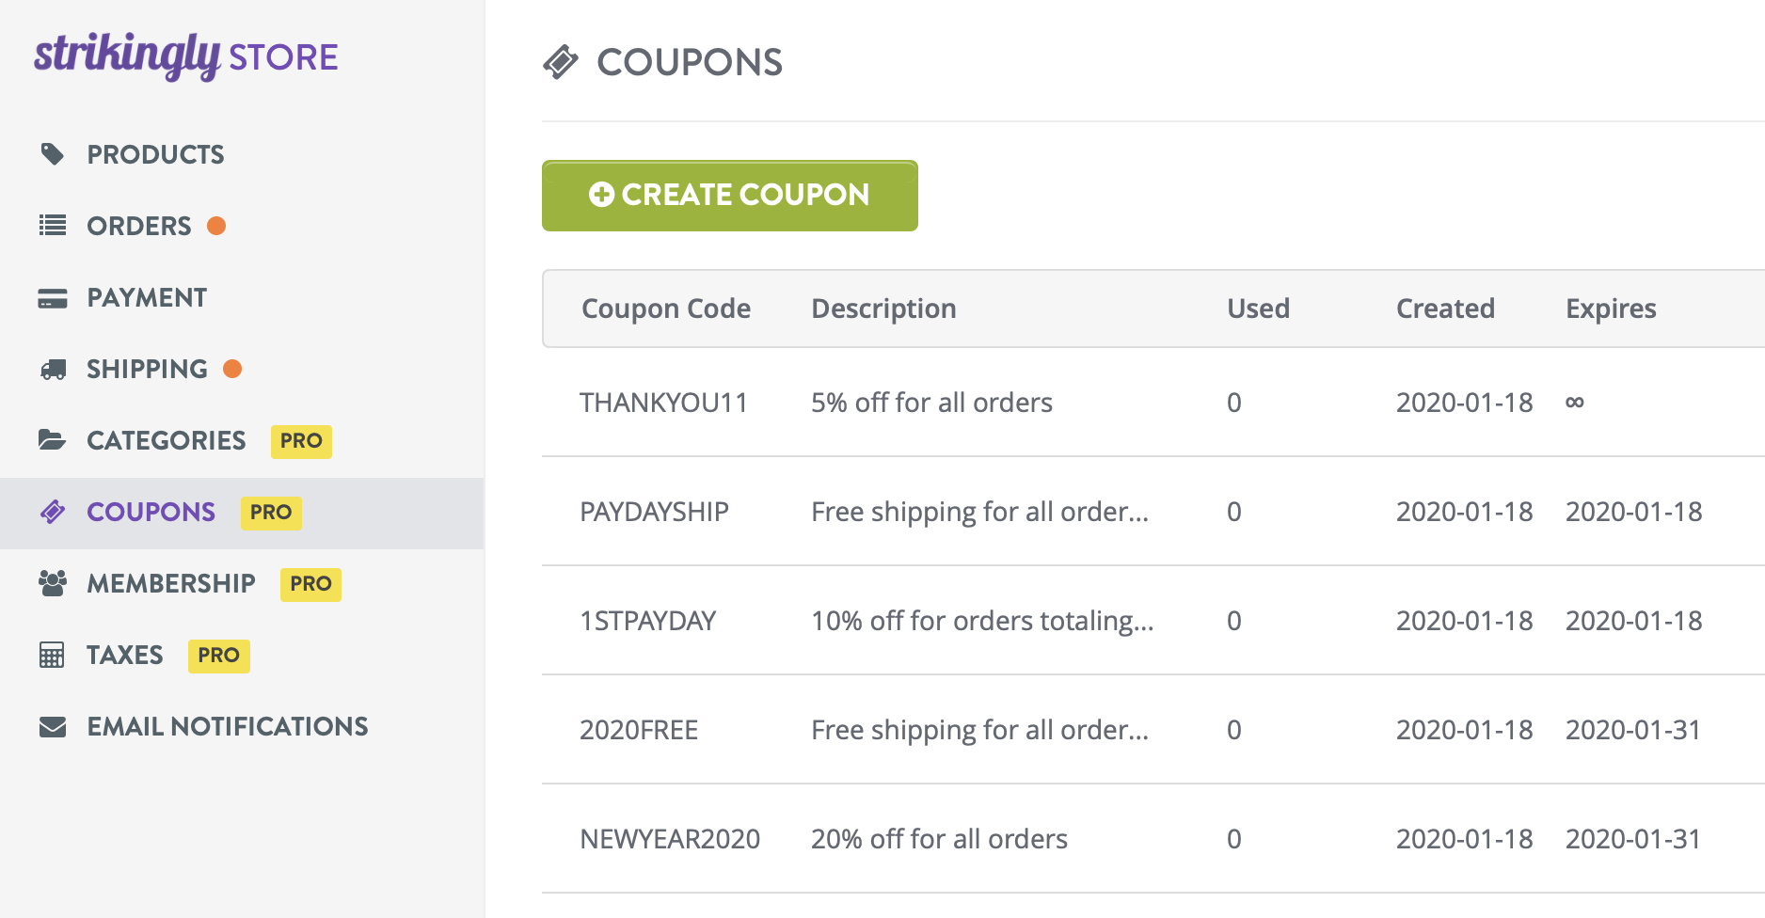Switch to the Payment section

tap(147, 296)
